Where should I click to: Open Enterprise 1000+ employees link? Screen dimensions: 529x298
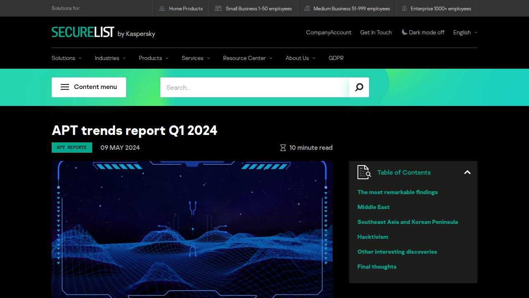[436, 8]
